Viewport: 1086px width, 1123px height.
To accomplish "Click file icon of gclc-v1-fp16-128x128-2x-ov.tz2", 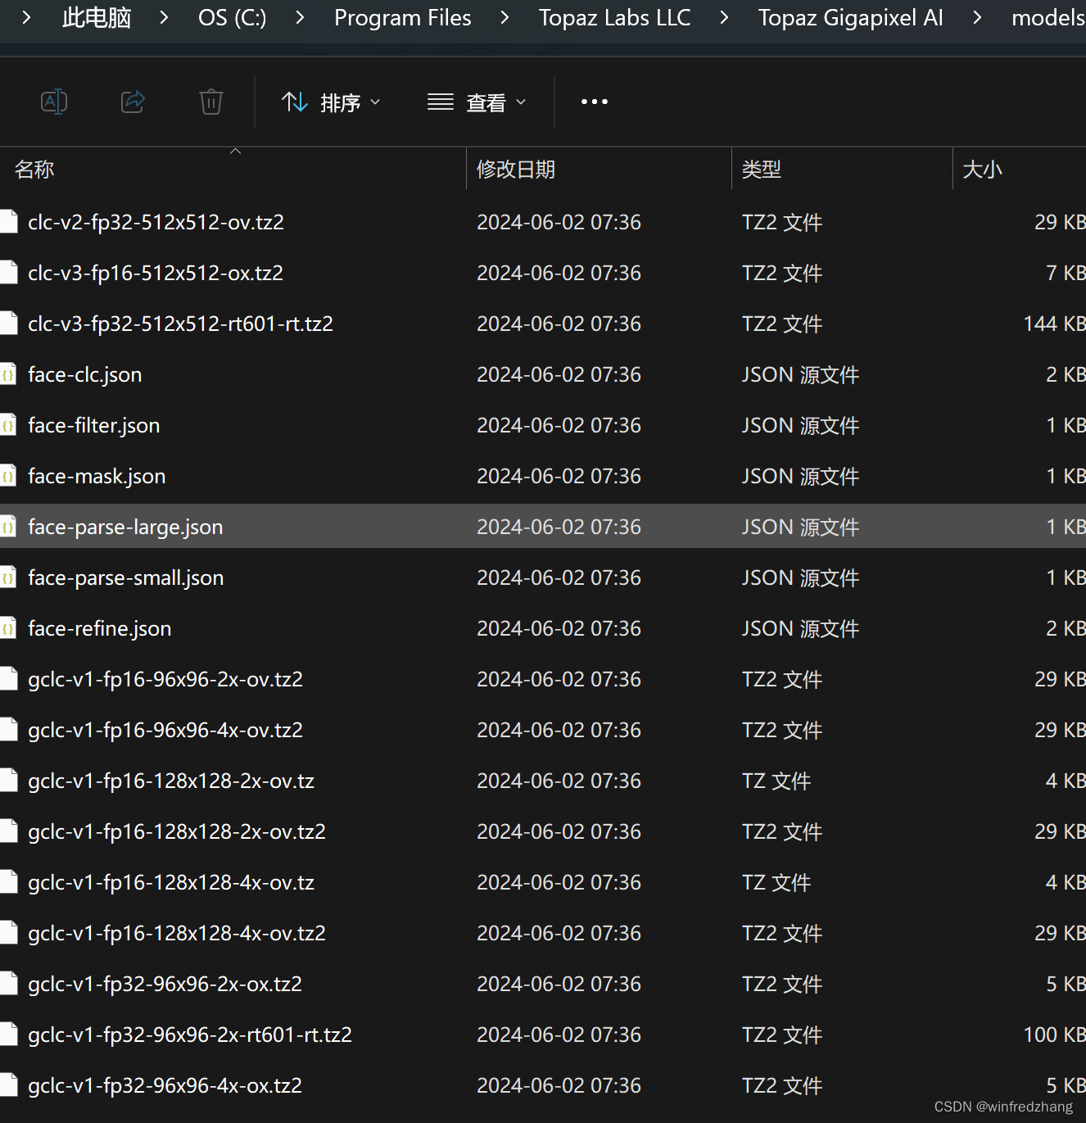I will coord(8,831).
